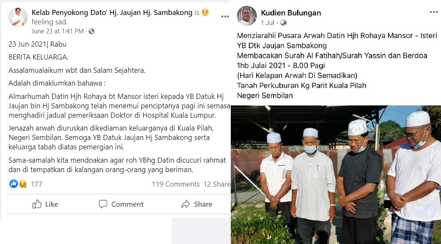Screen dimensions: 441x244
Task: Click the Comment button
Action: click(x=121, y=204)
